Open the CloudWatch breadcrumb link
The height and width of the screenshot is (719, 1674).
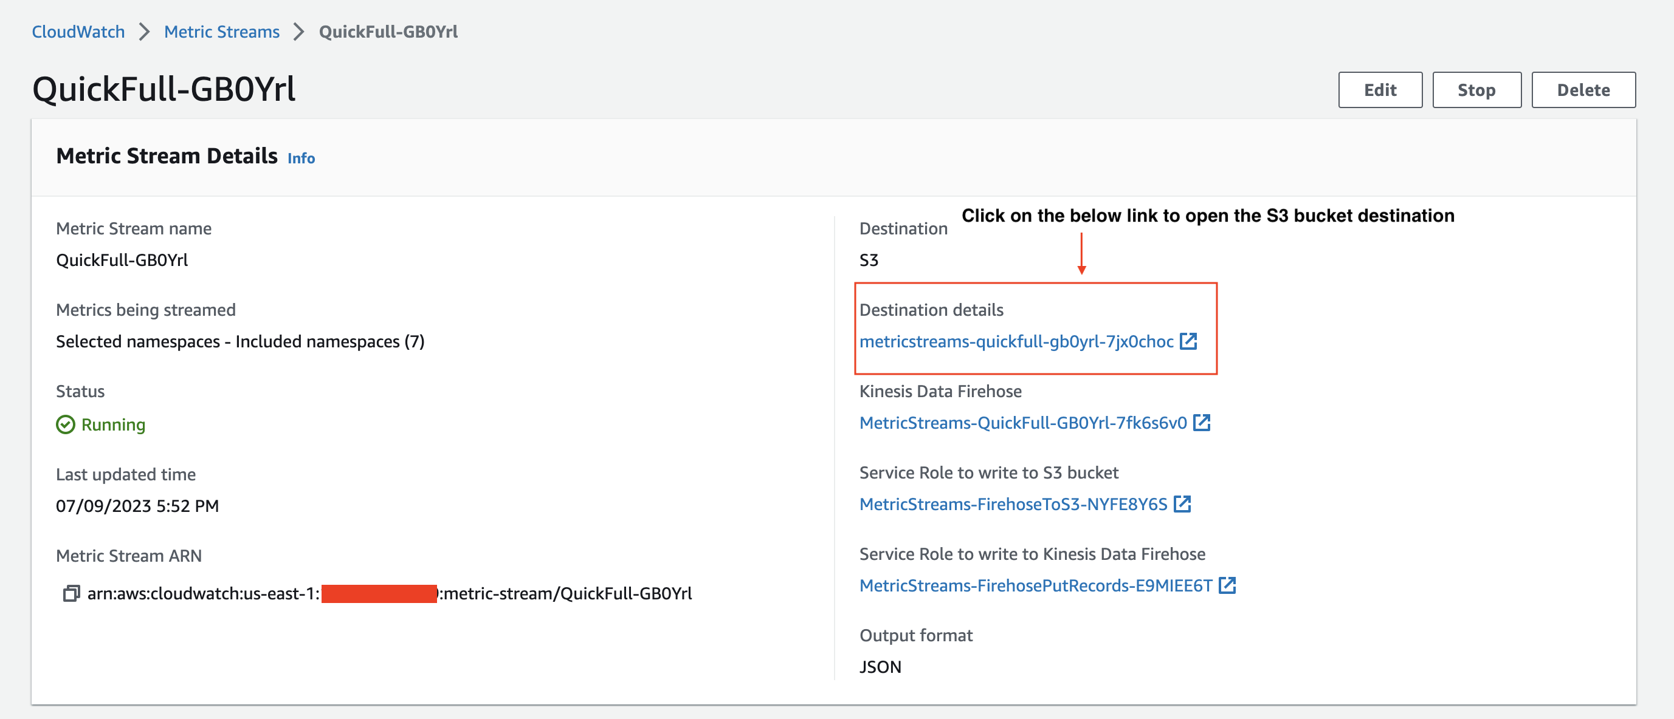tap(78, 32)
